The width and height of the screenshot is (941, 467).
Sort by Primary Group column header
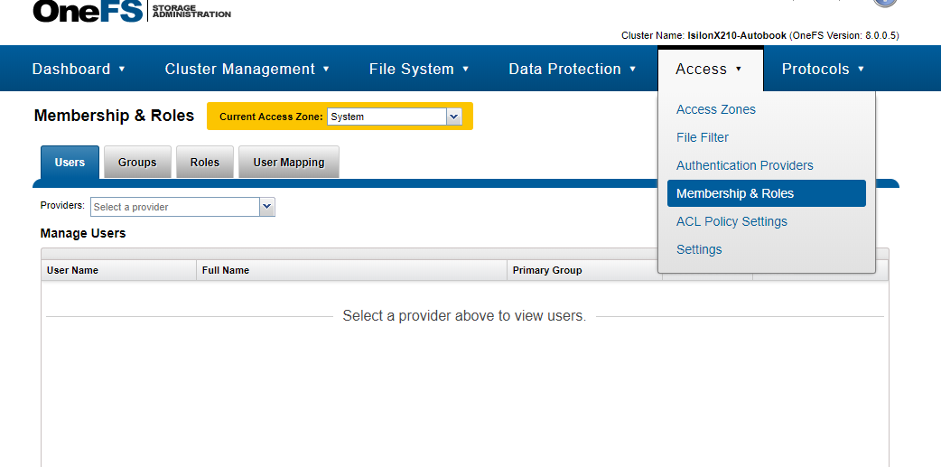click(x=584, y=270)
